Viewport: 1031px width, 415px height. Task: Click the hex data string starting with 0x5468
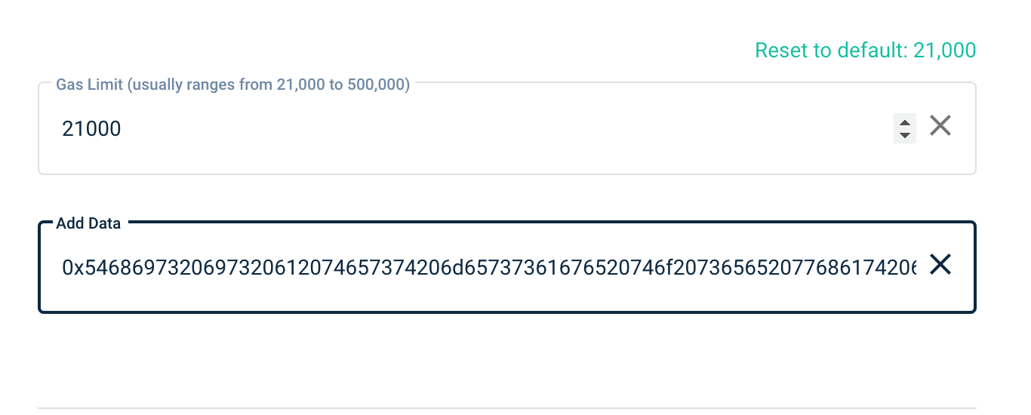(489, 267)
